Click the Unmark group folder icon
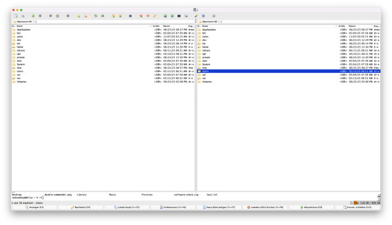The image size is (392, 225). click(x=85, y=16)
